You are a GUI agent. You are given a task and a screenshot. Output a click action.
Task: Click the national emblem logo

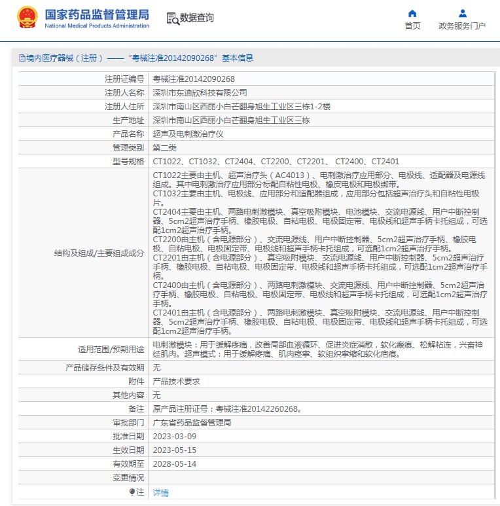27,18
